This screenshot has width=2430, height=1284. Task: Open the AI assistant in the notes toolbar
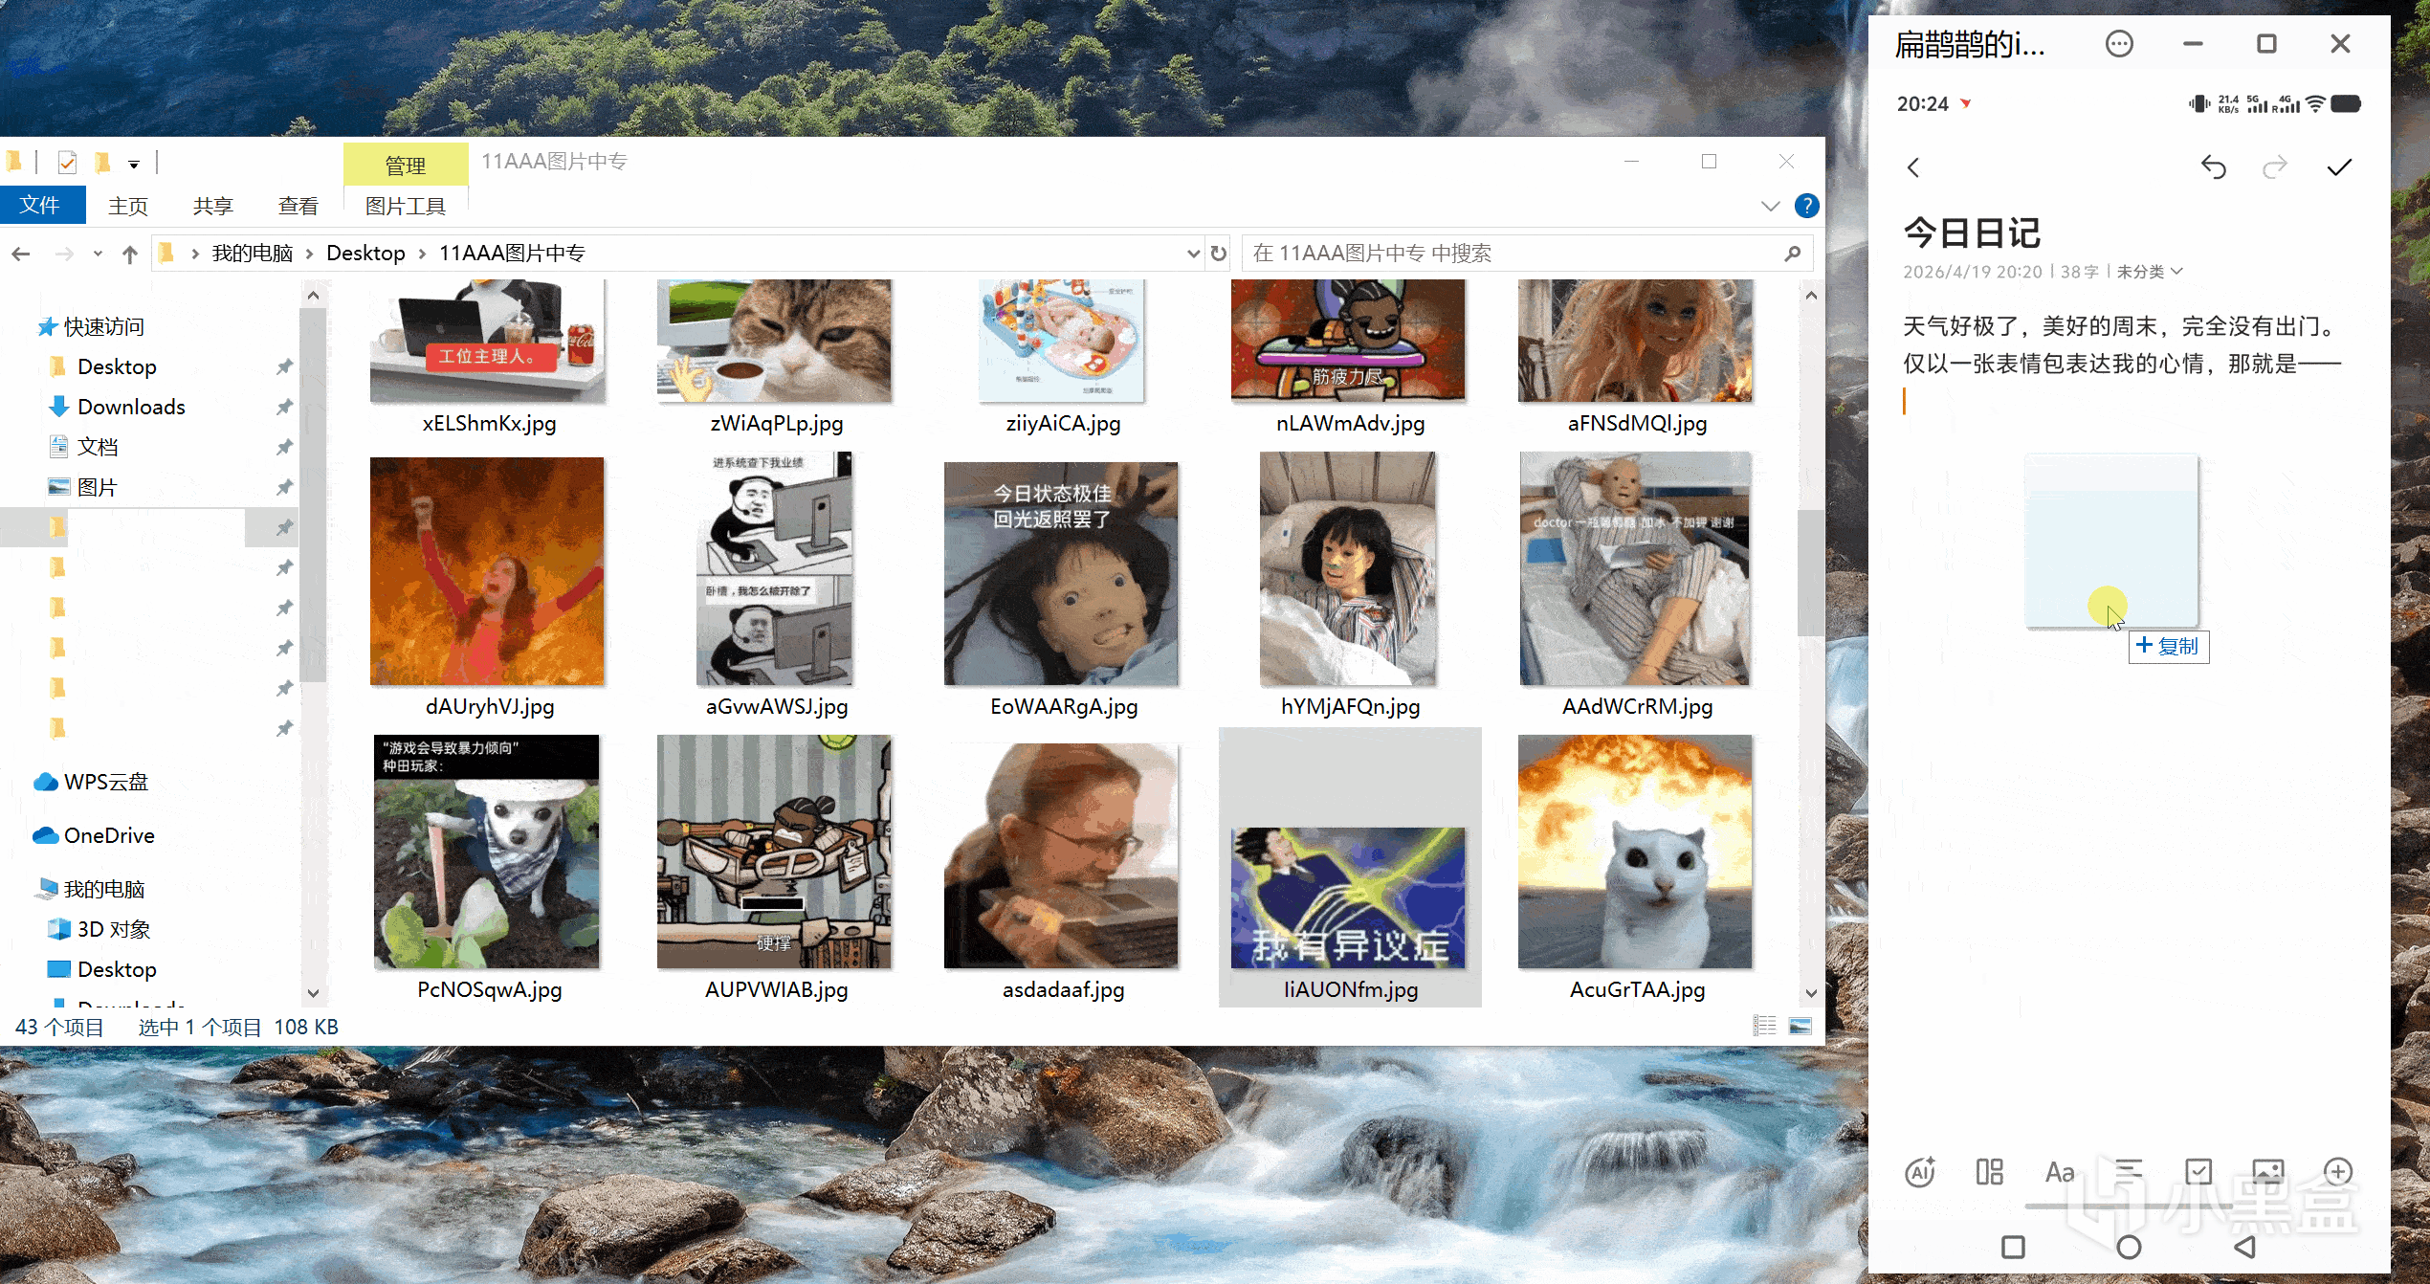pyautogui.click(x=1919, y=1172)
